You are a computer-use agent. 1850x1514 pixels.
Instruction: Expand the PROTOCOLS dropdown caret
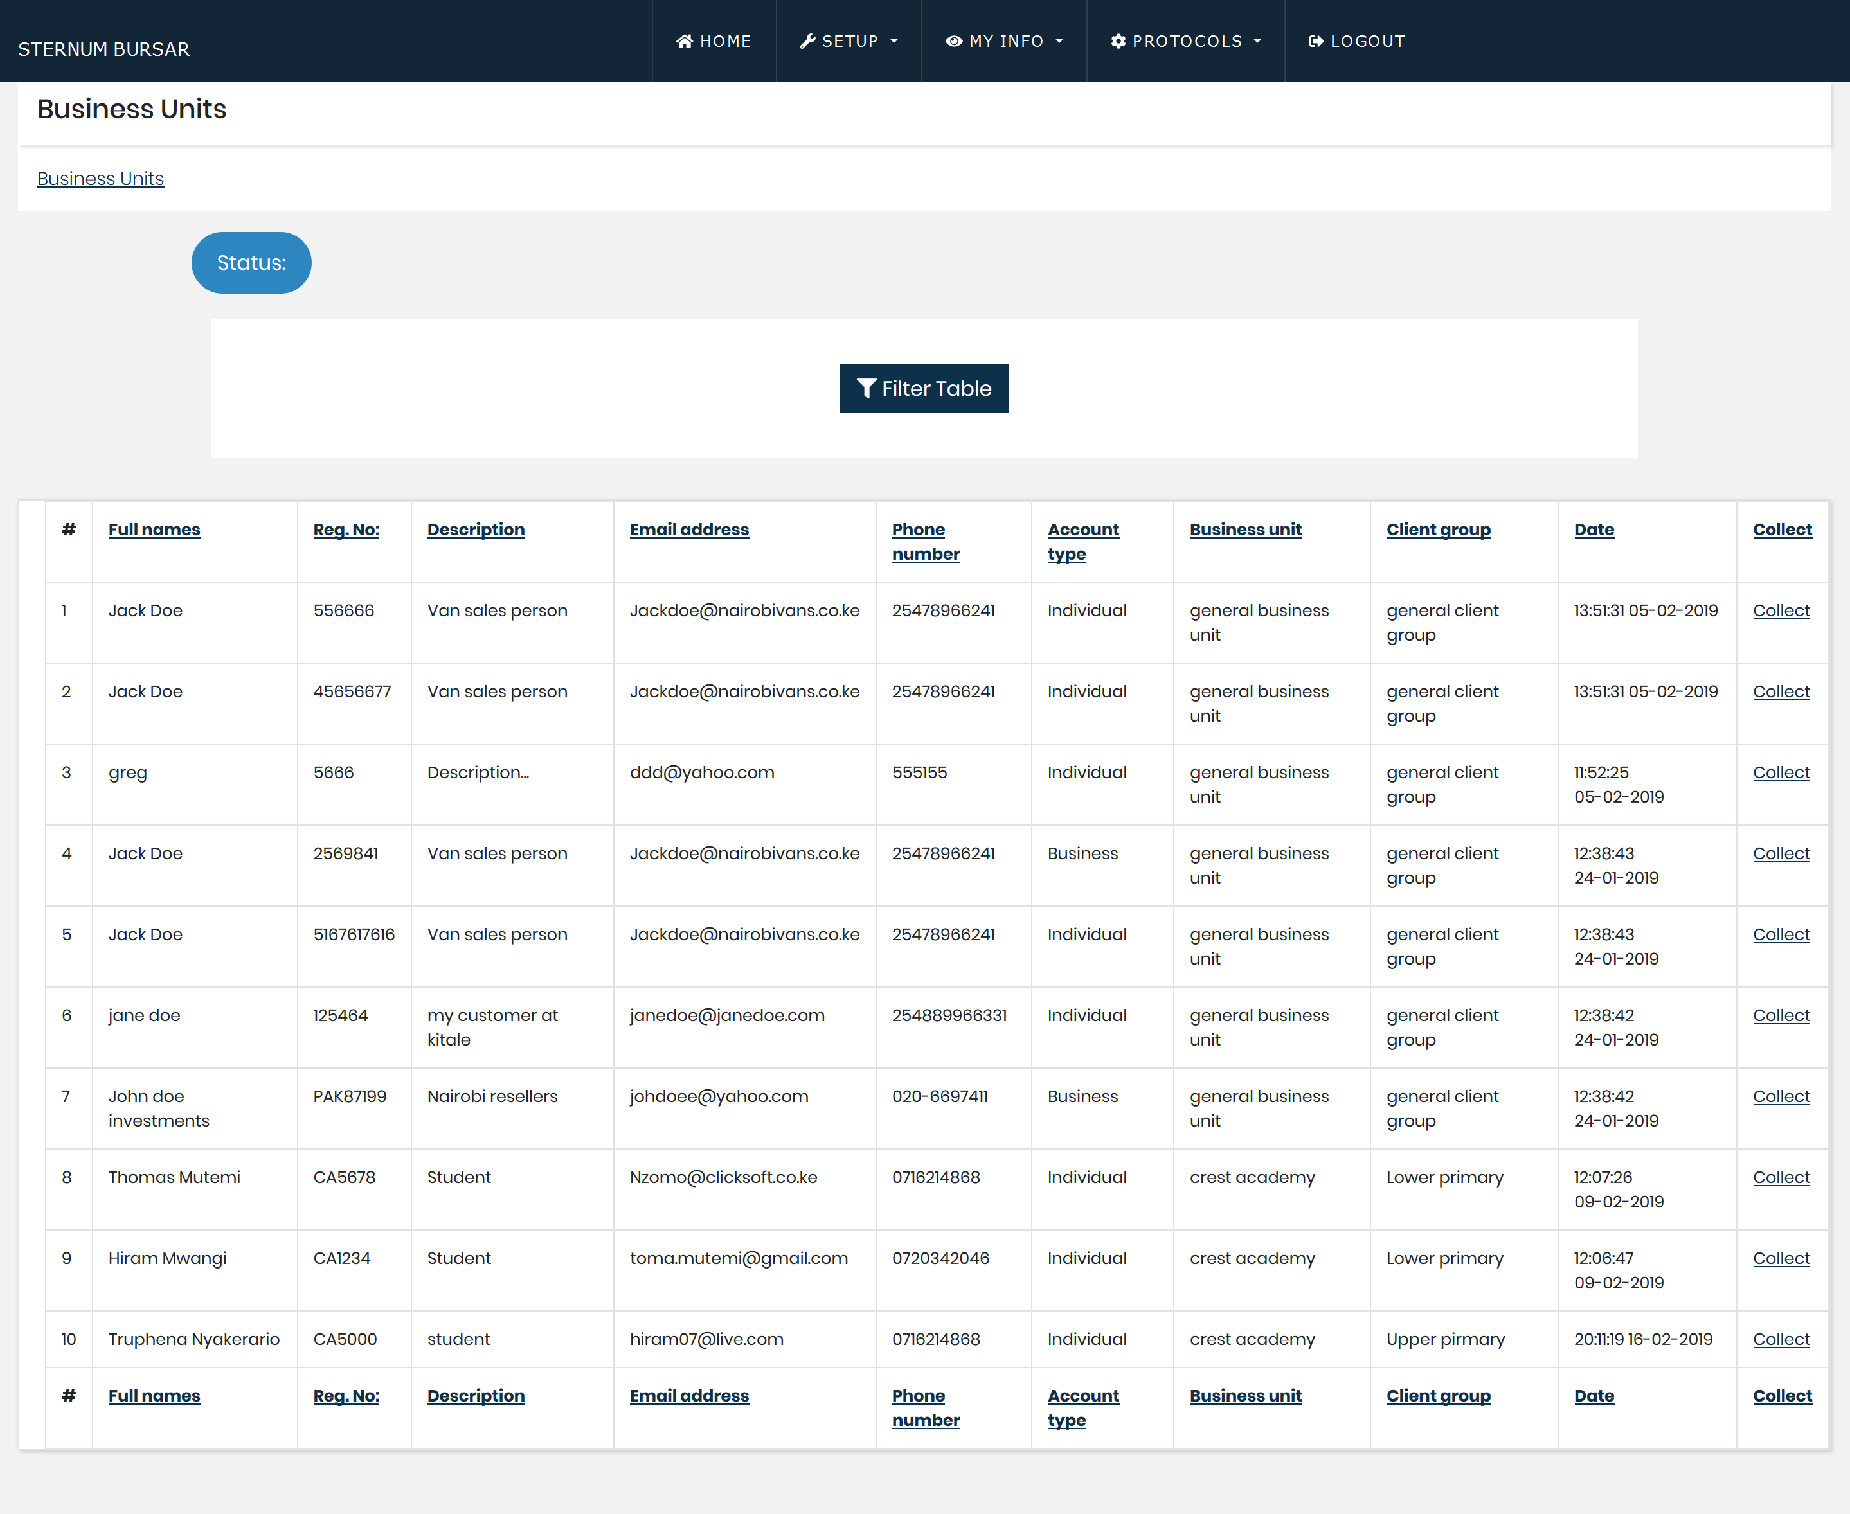(x=1258, y=41)
